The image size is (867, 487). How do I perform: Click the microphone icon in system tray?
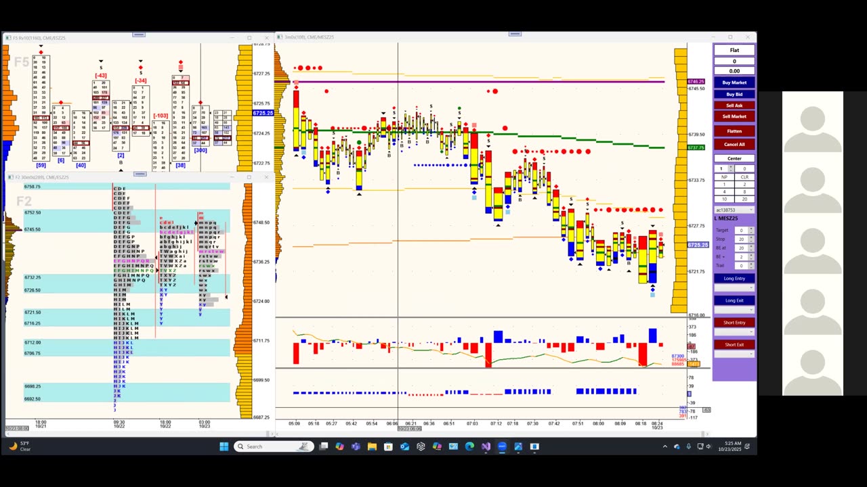[x=688, y=446]
